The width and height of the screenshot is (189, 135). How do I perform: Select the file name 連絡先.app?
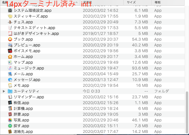[x=23, y=132]
